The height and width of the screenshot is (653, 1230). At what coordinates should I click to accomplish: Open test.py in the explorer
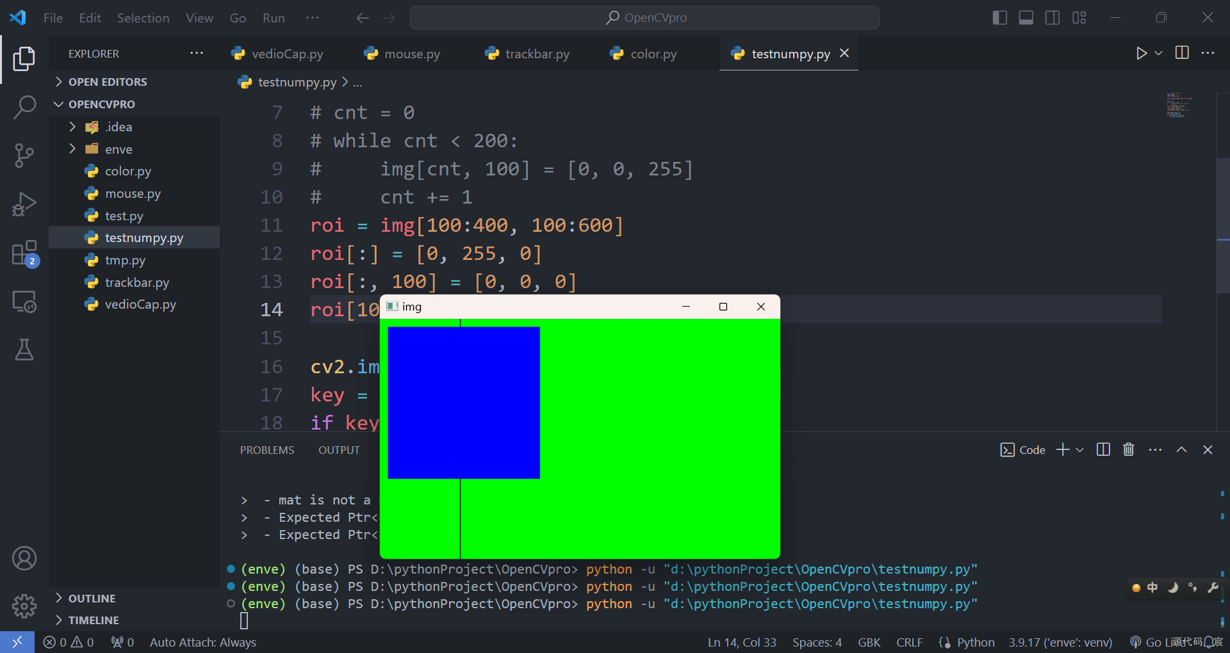pos(124,216)
